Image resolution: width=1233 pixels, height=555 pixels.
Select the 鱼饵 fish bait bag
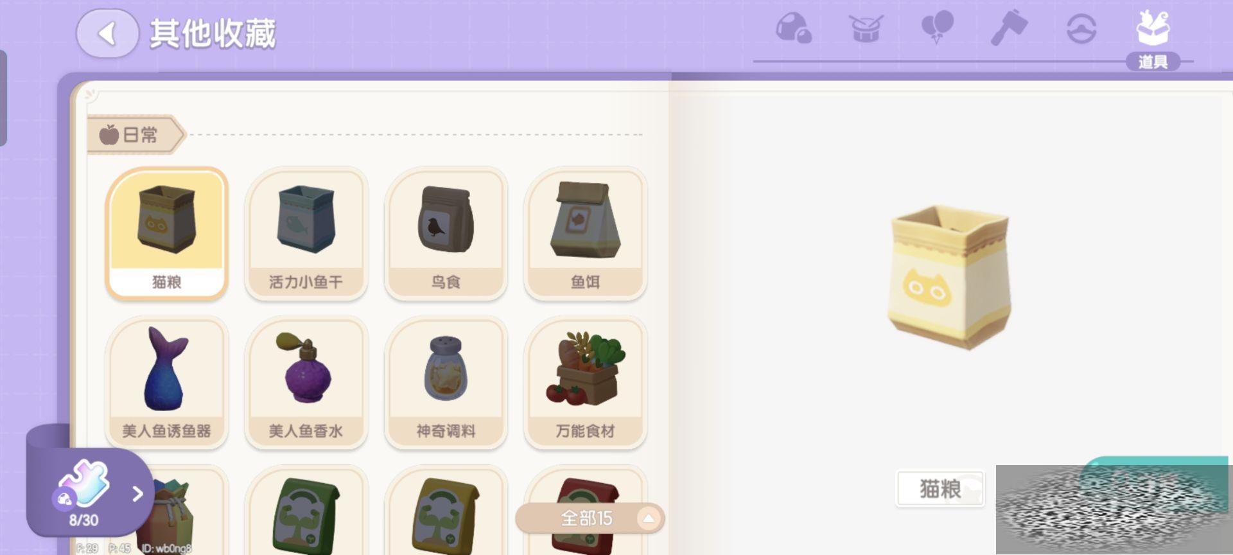click(585, 234)
